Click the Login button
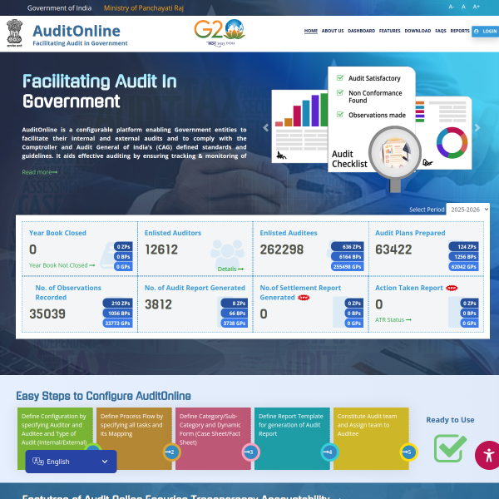 click(486, 32)
